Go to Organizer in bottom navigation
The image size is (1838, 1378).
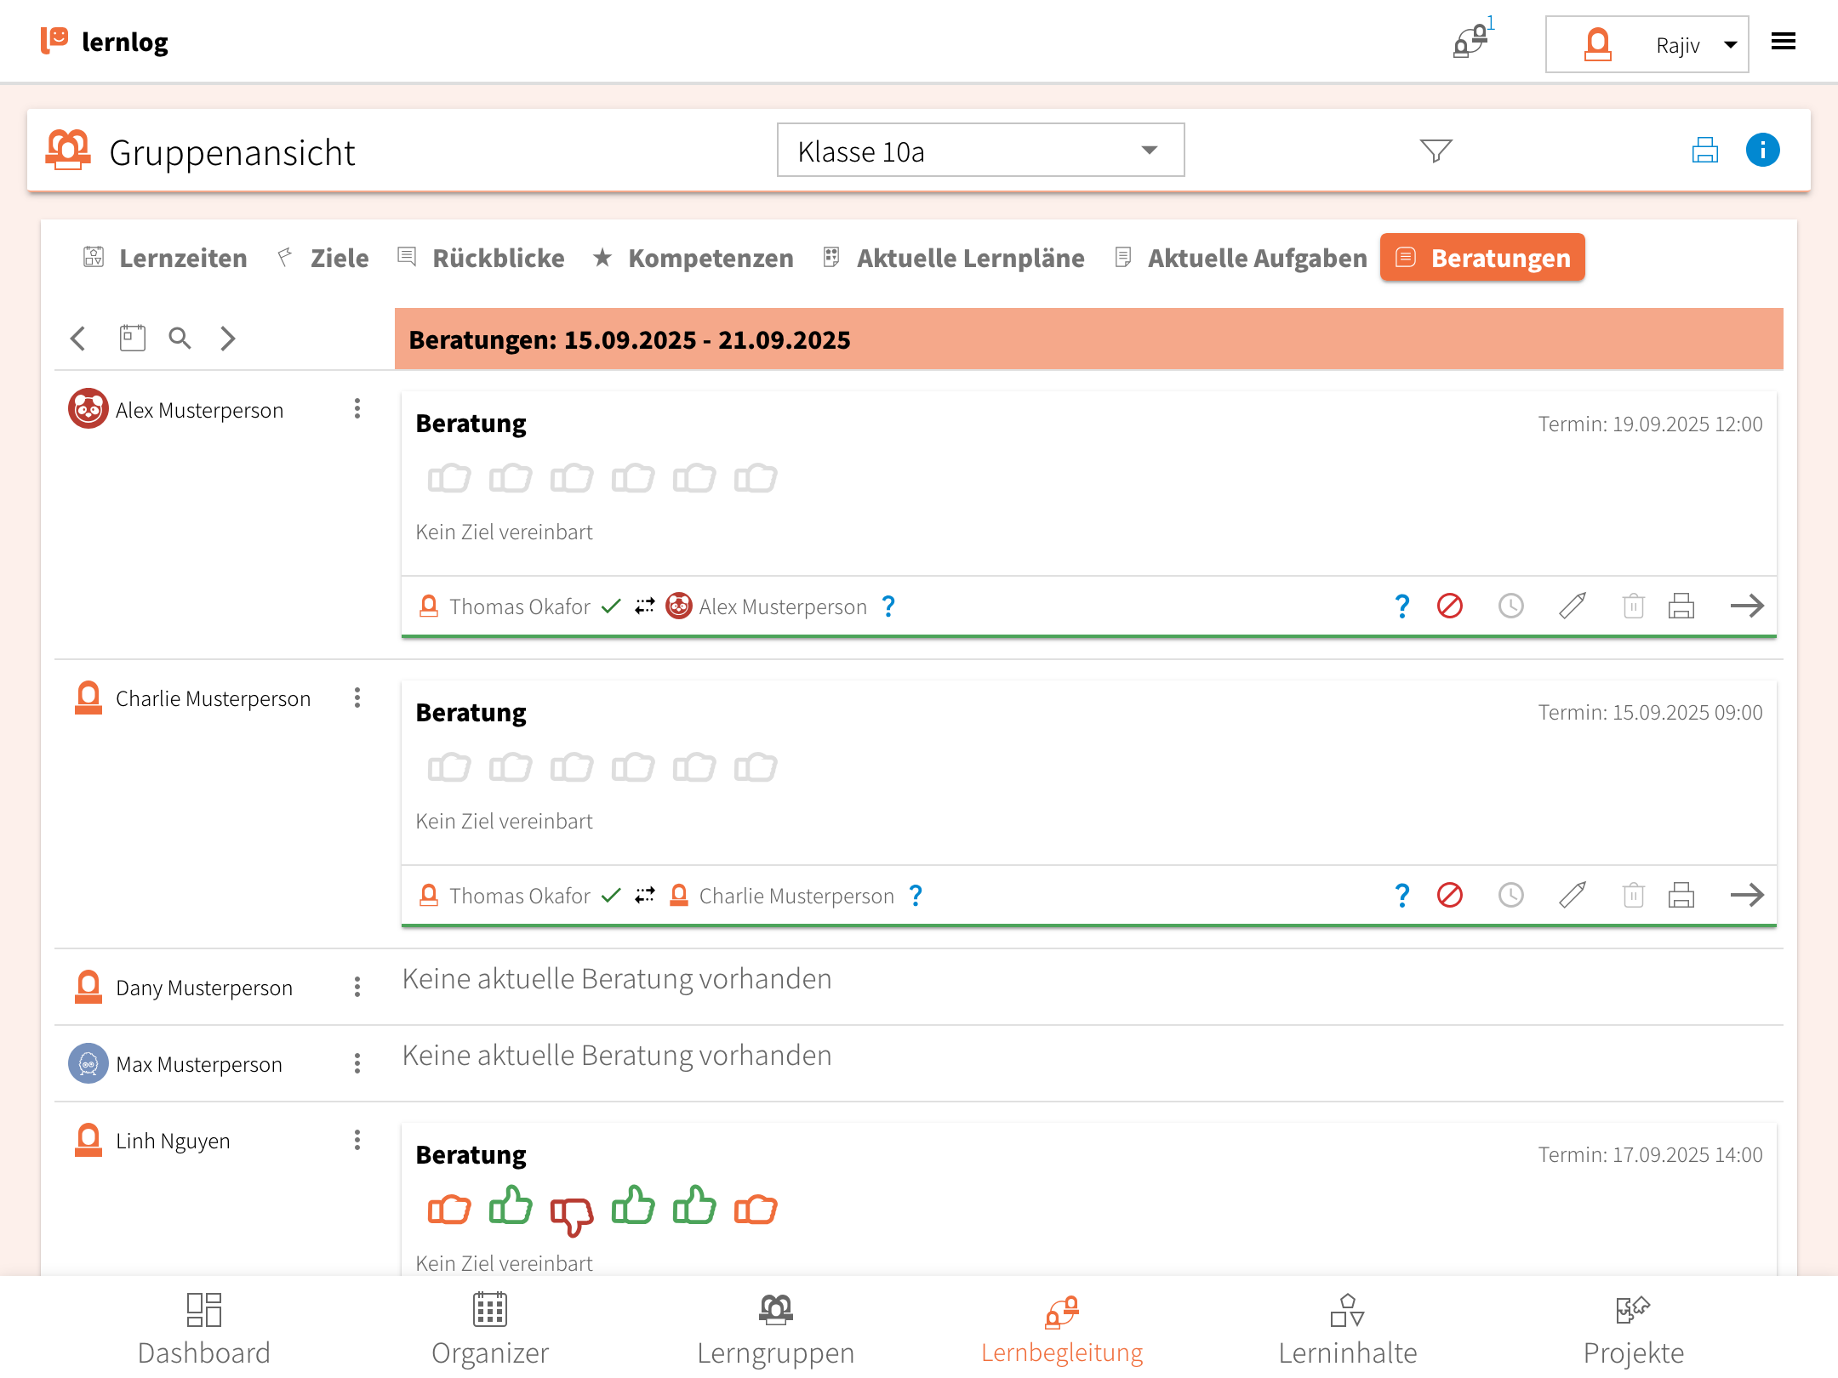489,1329
